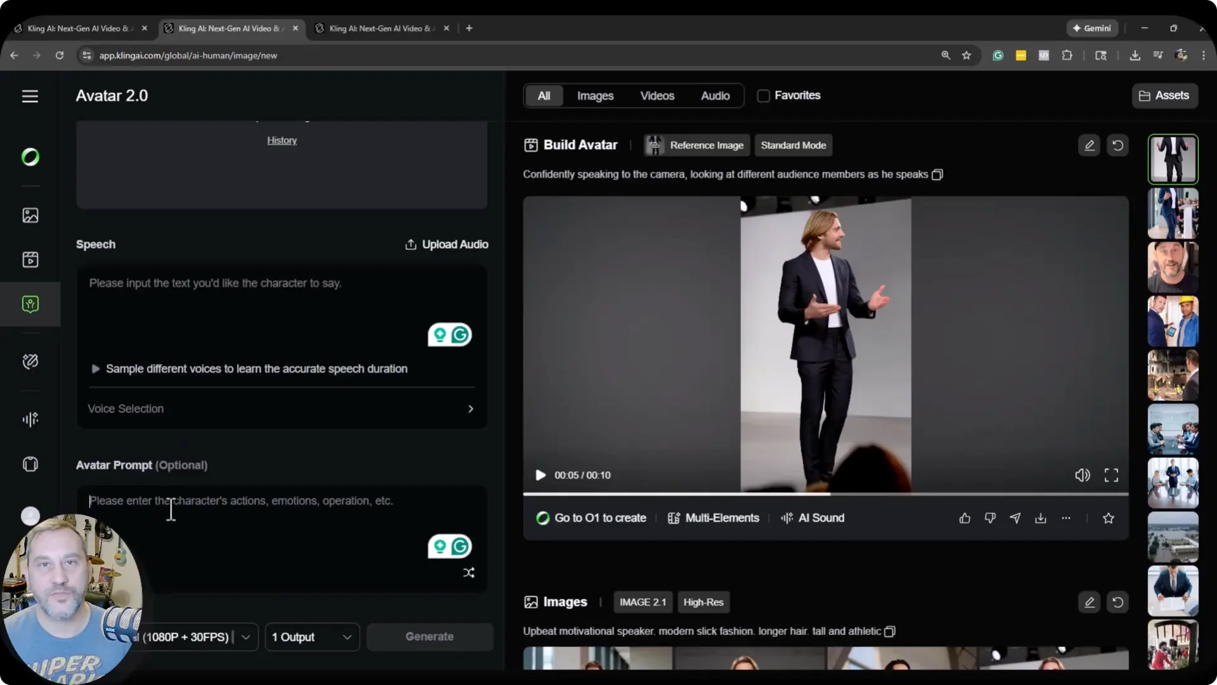Click edit pencil icon for Build Avatar
Viewport: 1217px width, 685px height.
[x=1089, y=145]
